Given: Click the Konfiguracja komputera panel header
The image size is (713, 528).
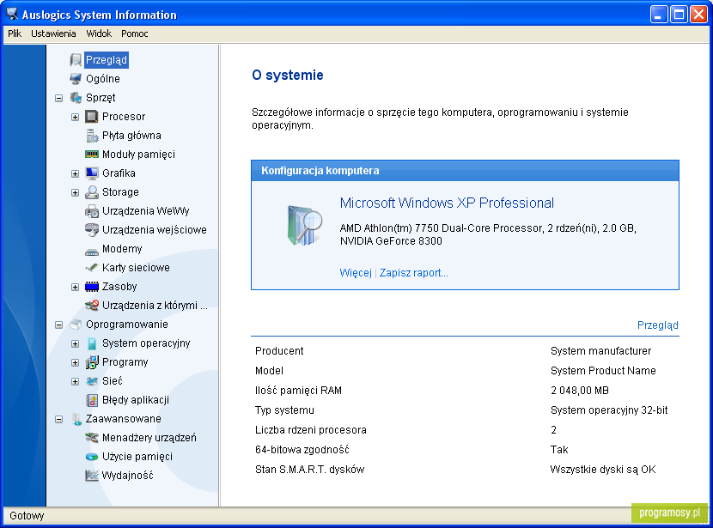Looking at the screenshot, I should tap(465, 170).
